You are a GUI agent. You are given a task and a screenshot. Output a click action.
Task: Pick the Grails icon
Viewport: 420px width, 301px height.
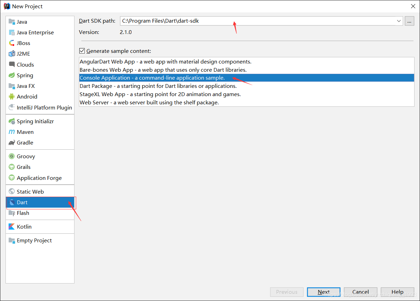[12, 167]
